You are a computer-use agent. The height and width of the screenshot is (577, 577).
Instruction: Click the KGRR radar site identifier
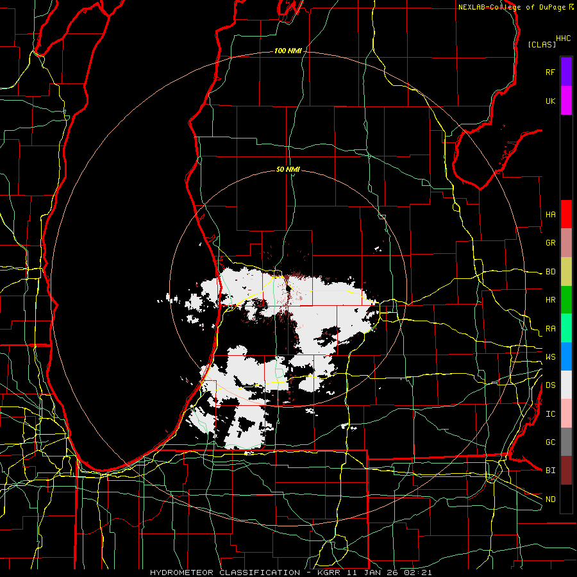click(x=330, y=573)
